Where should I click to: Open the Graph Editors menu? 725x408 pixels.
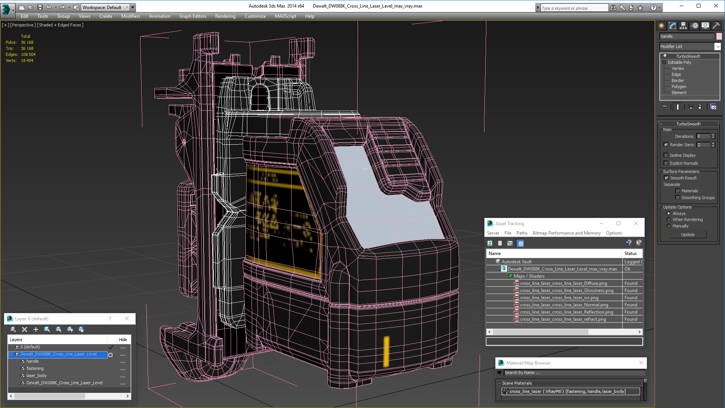(x=193, y=16)
